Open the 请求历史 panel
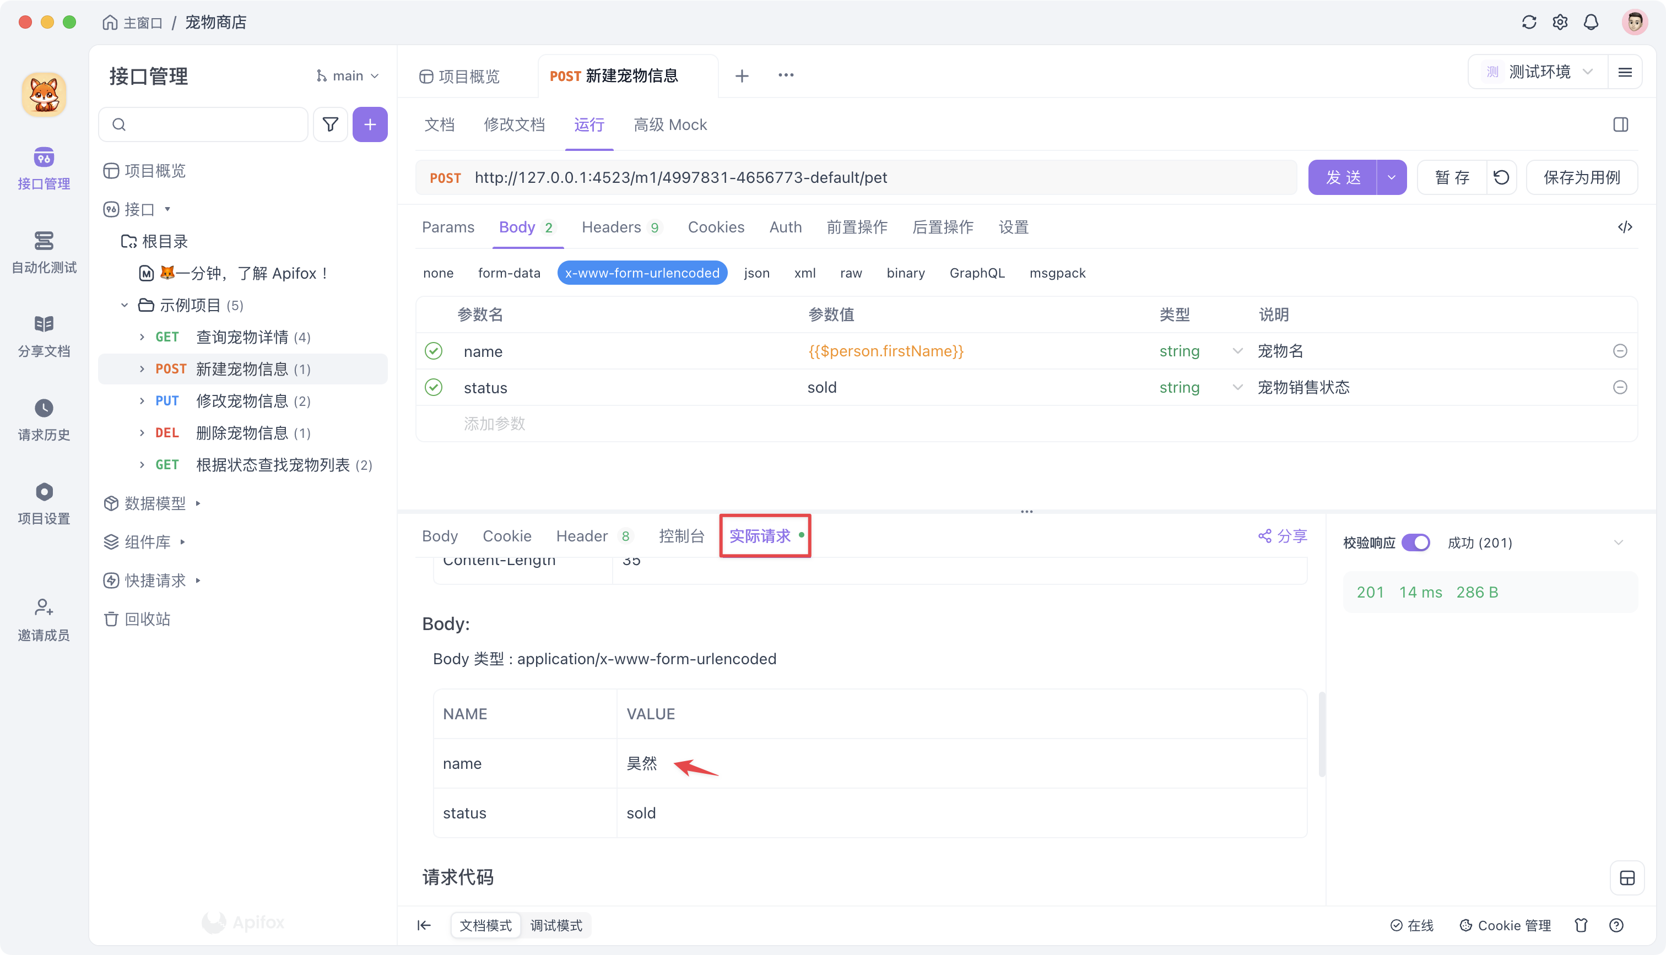This screenshot has width=1666, height=955. click(x=44, y=419)
